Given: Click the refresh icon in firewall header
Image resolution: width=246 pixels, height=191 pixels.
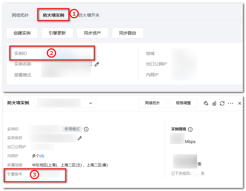Looking at the screenshot, I should 222,103.
